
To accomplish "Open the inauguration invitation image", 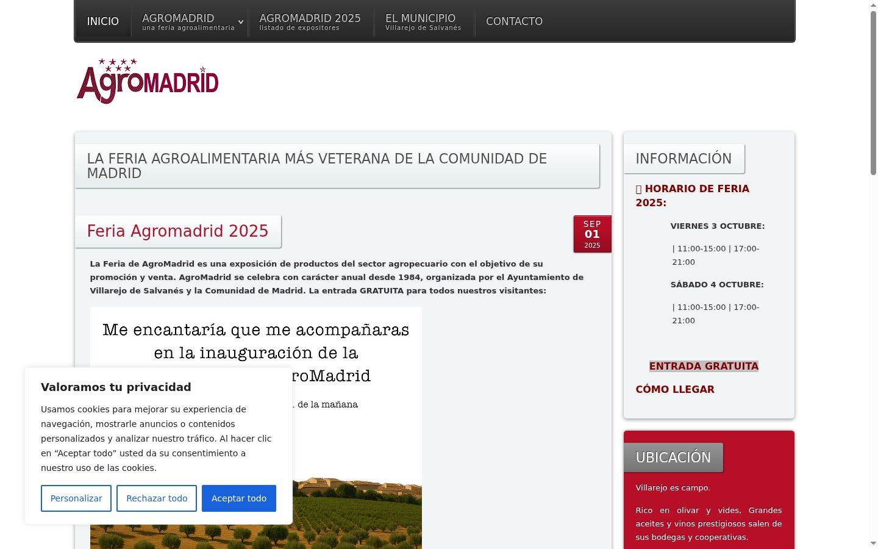I will pyautogui.click(x=255, y=428).
